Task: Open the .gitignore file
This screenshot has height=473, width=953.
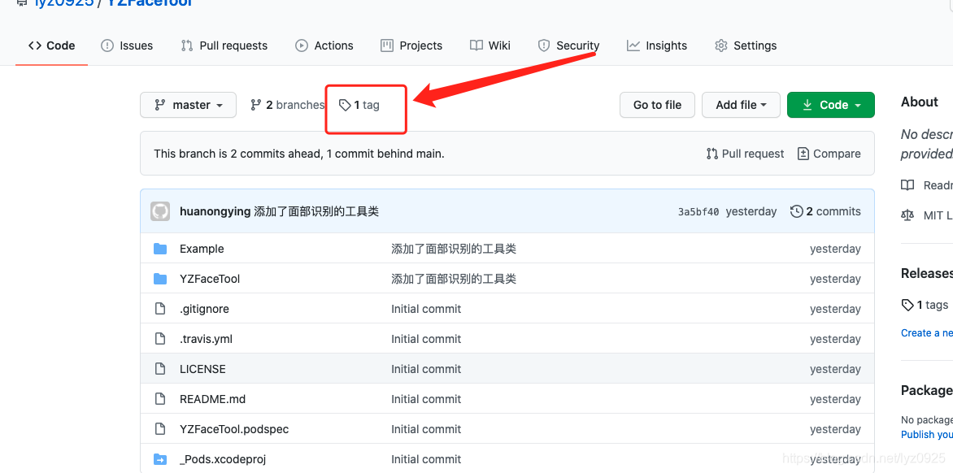Action: [204, 309]
